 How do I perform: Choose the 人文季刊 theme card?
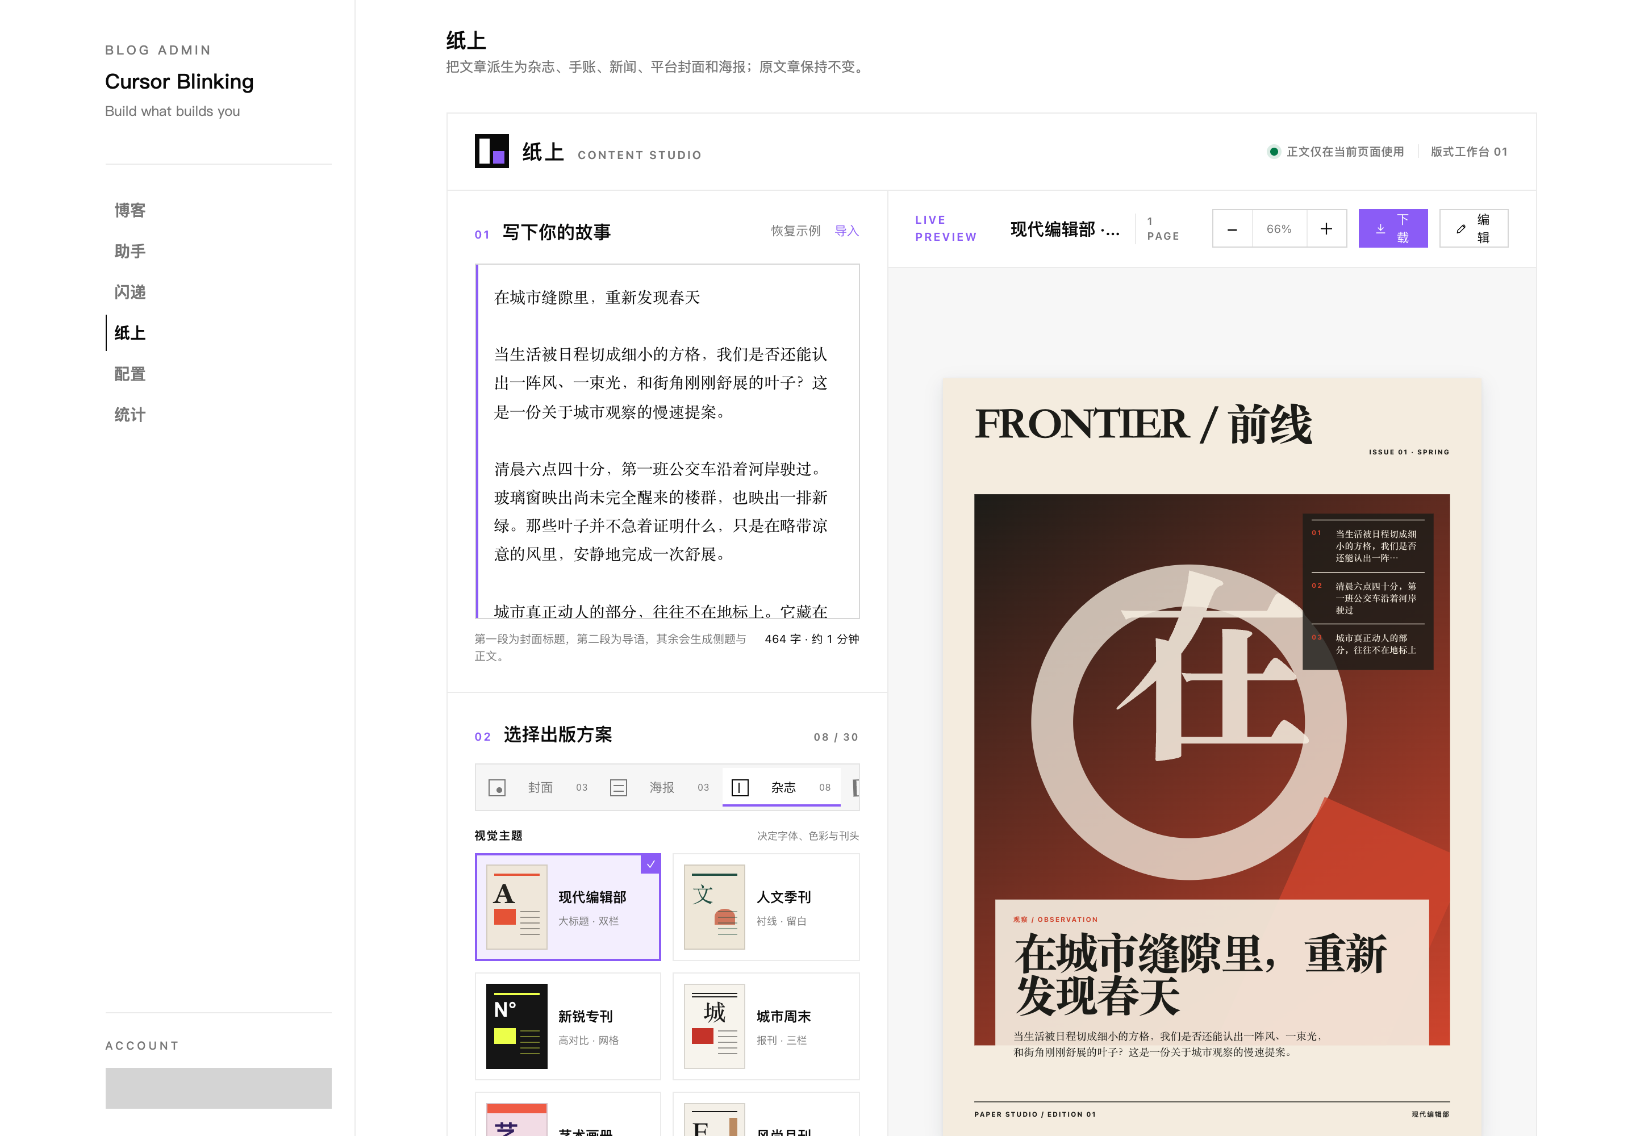[766, 907]
